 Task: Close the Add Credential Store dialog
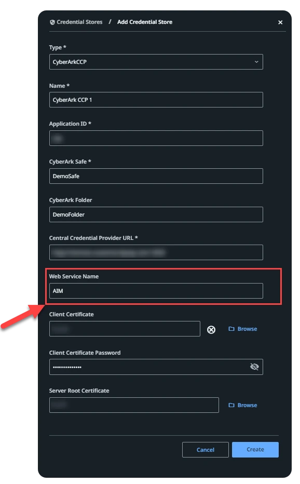pos(280,22)
